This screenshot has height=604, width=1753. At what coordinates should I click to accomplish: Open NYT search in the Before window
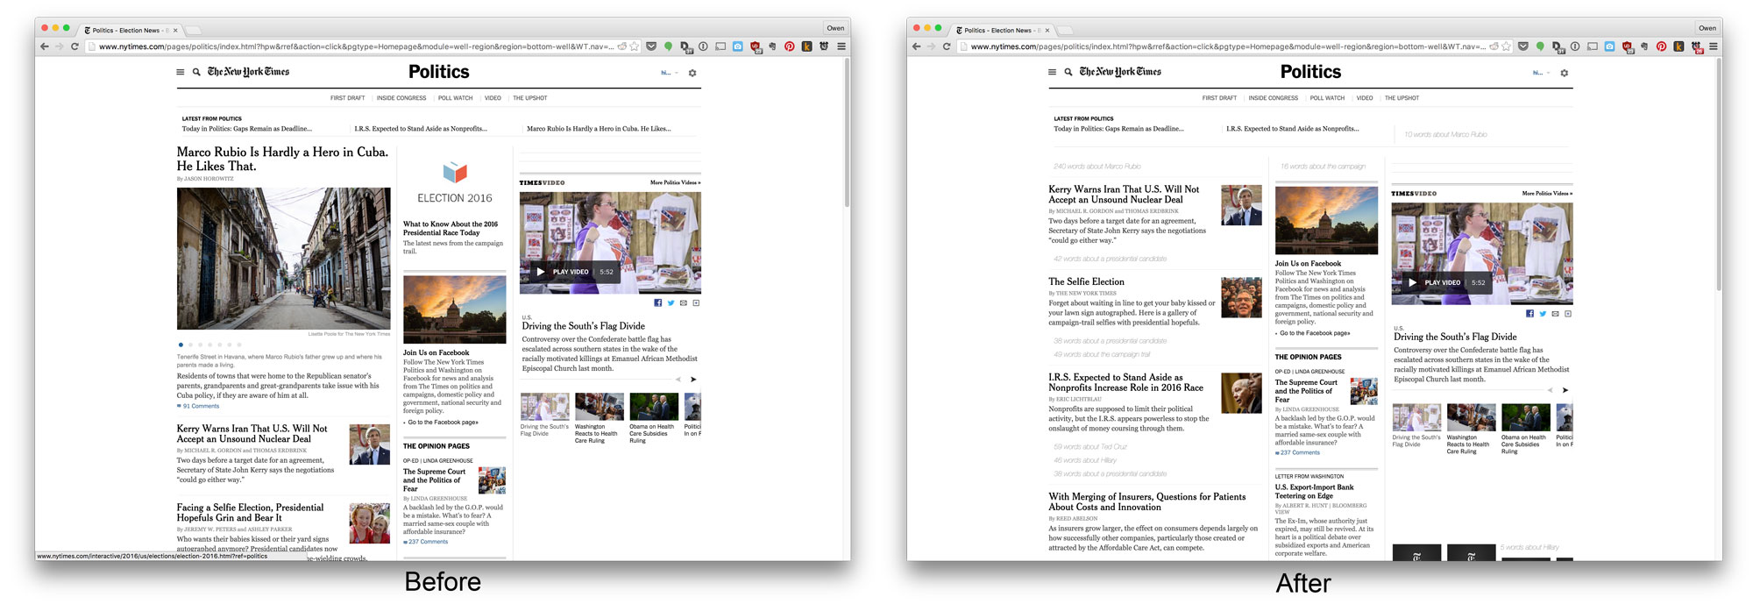click(196, 72)
